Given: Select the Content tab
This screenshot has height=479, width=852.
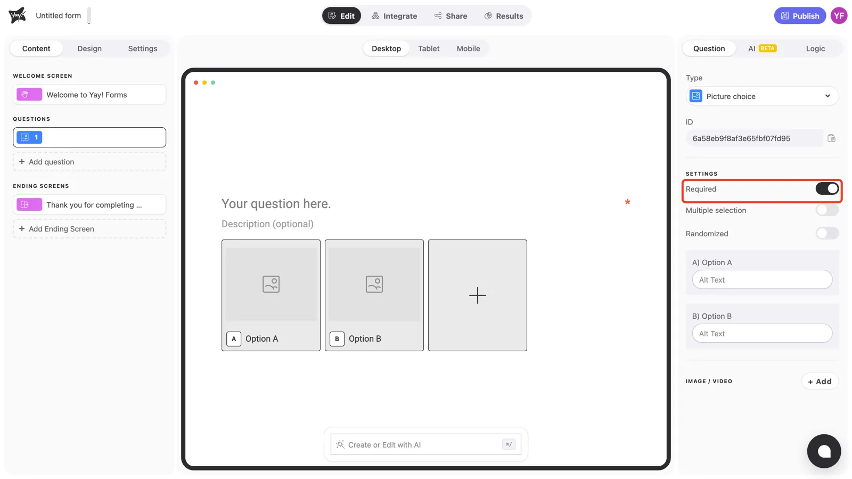Looking at the screenshot, I should [x=36, y=48].
